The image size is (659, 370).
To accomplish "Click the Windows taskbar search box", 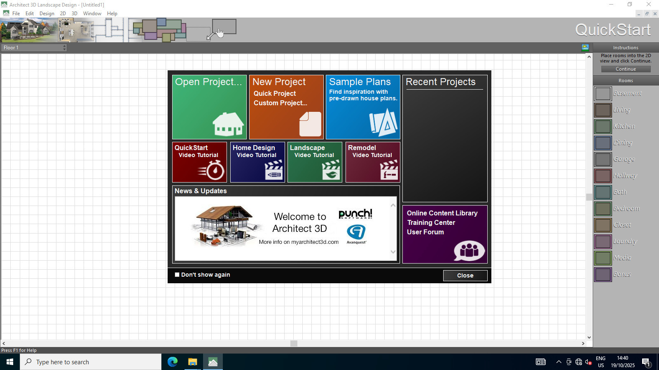I will pyautogui.click(x=91, y=362).
